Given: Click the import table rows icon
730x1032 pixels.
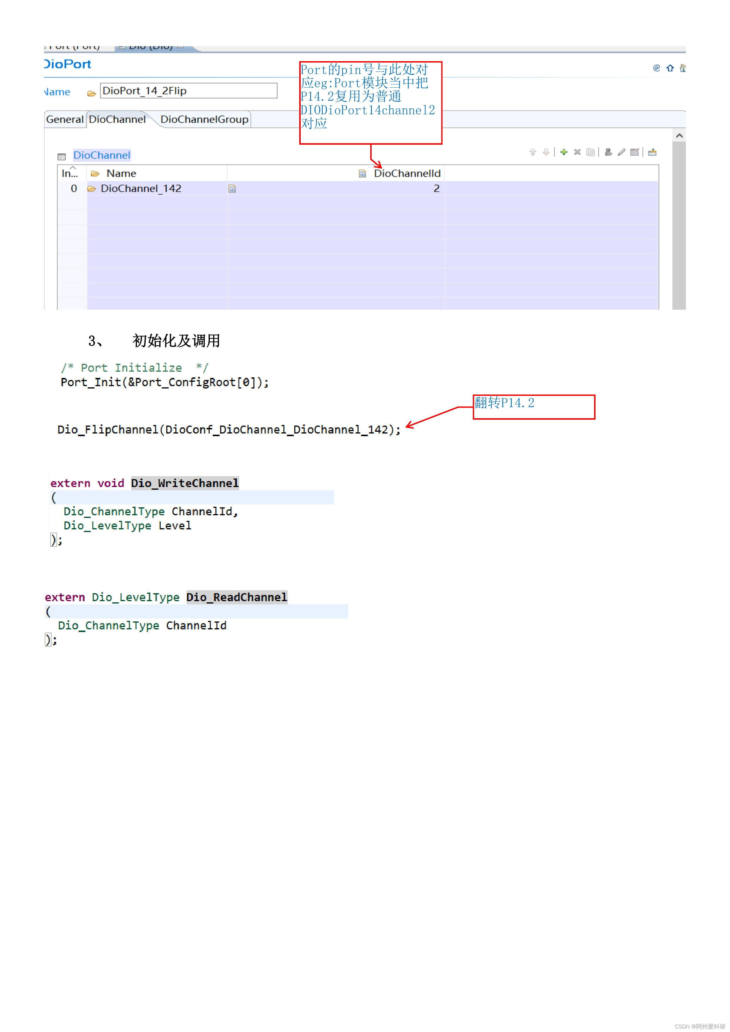Looking at the screenshot, I should (652, 152).
